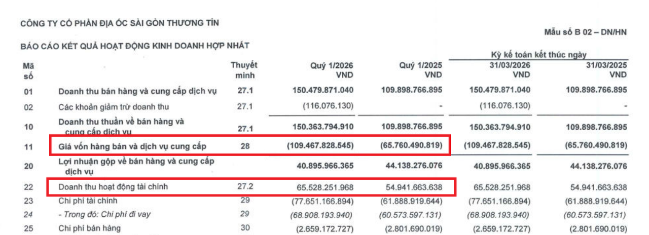Click value 150.479.871.040 under Quý 1/2026
649x235 pixels.
tap(323, 90)
